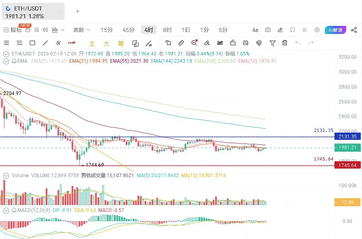Image resolution: width=362 pixels, height=239 pixels.
Task: Click the zoom-in magnifier icon
Action: click(195, 43)
